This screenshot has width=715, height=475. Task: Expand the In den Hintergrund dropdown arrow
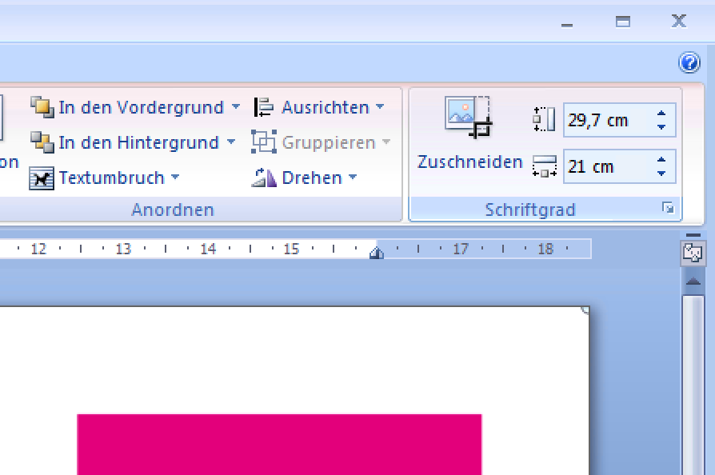[x=230, y=142]
